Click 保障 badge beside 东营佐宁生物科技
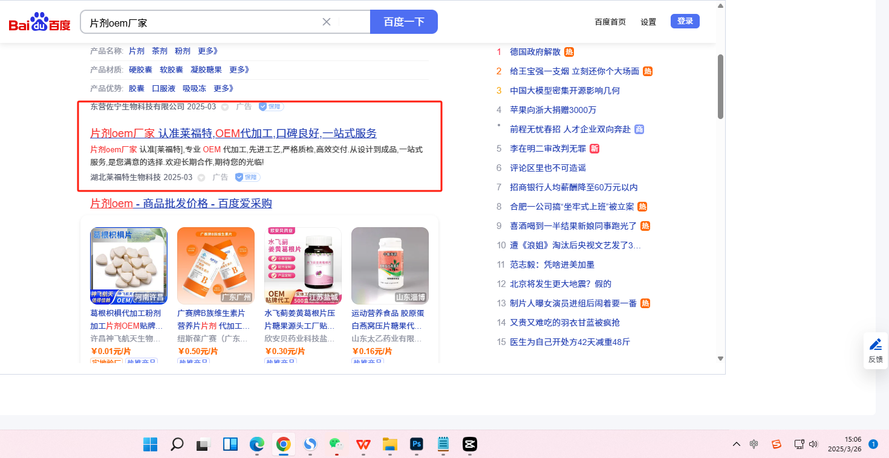 272,106
